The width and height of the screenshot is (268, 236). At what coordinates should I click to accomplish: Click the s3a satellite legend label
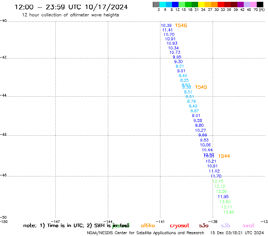[204, 225]
